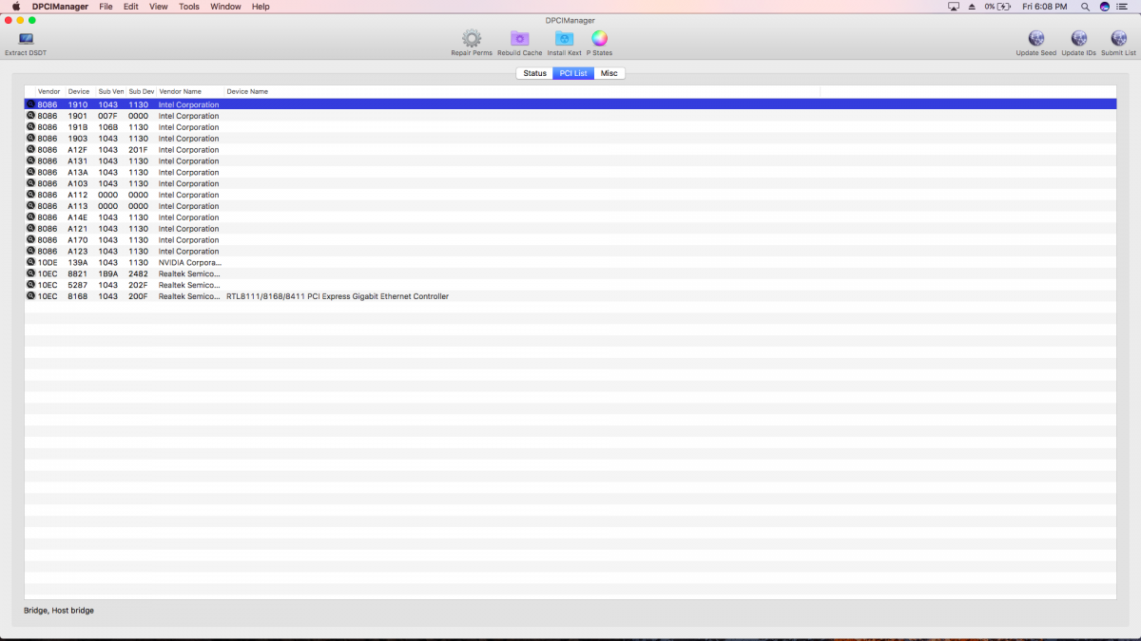Open the Window menu
The image size is (1141, 641).
(x=225, y=7)
